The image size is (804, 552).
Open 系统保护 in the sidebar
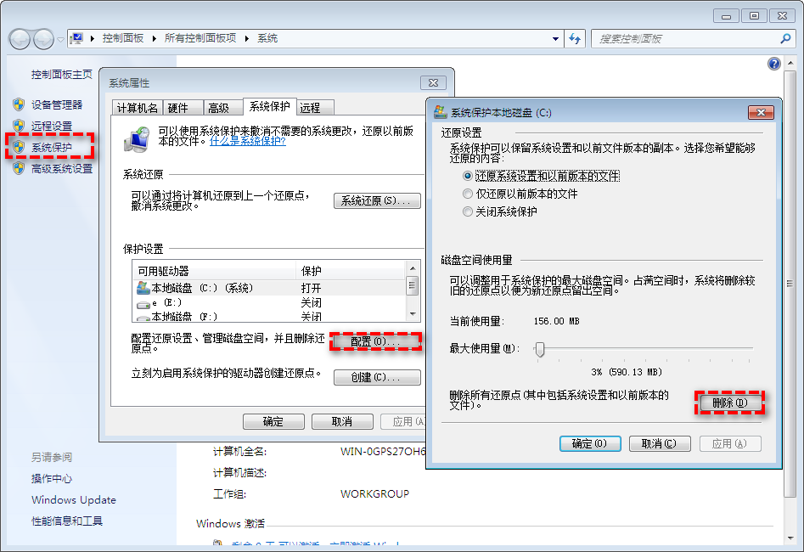[x=51, y=147]
